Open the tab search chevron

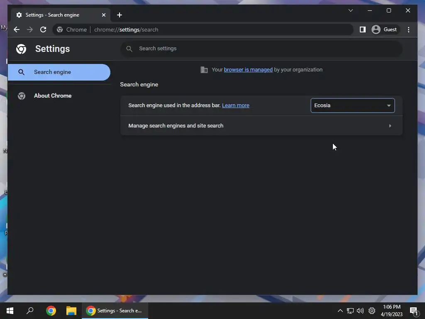(350, 10)
